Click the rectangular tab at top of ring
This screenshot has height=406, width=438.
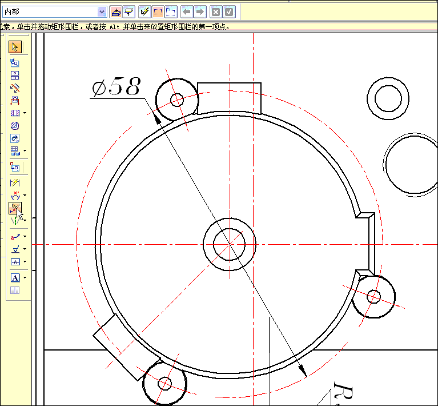pos(230,98)
